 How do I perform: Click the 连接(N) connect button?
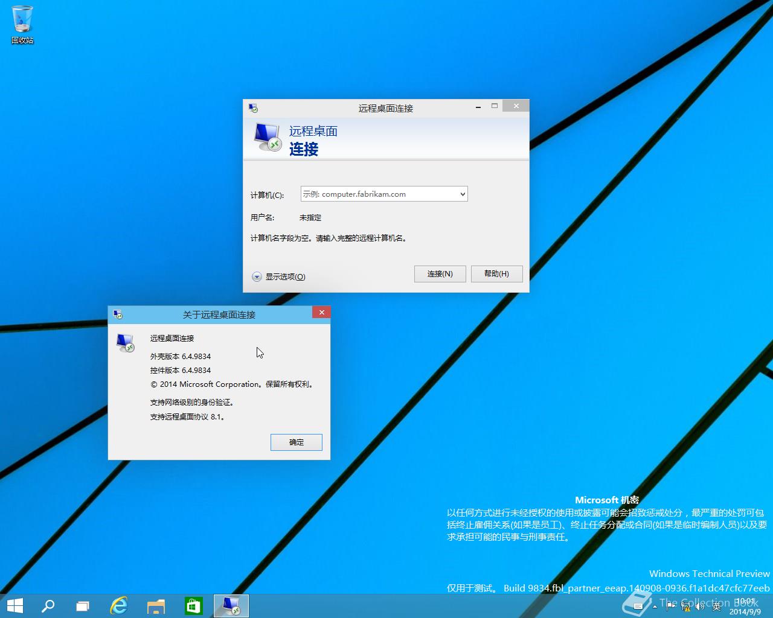[x=440, y=274]
